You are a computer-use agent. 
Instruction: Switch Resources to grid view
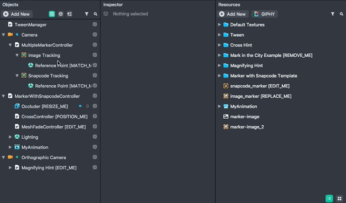click(x=340, y=198)
